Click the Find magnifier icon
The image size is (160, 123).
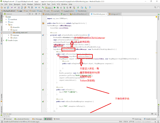pos(29,7)
